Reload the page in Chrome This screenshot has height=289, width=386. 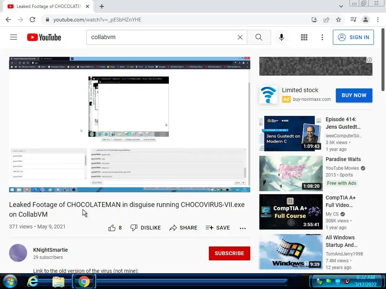pyautogui.click(x=32, y=20)
